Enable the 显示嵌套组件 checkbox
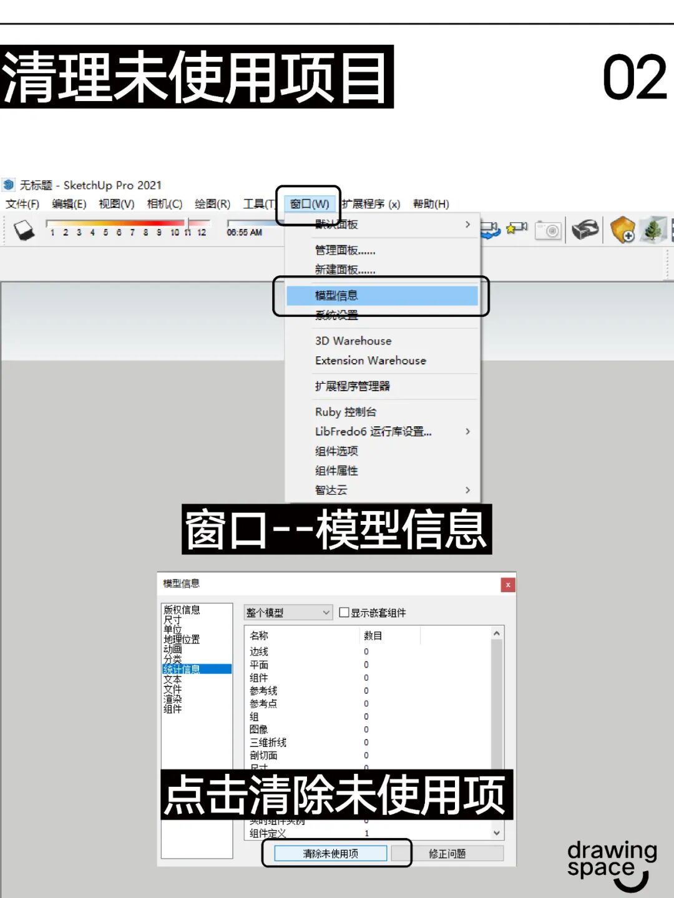Screen dimensions: 674x898 tap(344, 612)
